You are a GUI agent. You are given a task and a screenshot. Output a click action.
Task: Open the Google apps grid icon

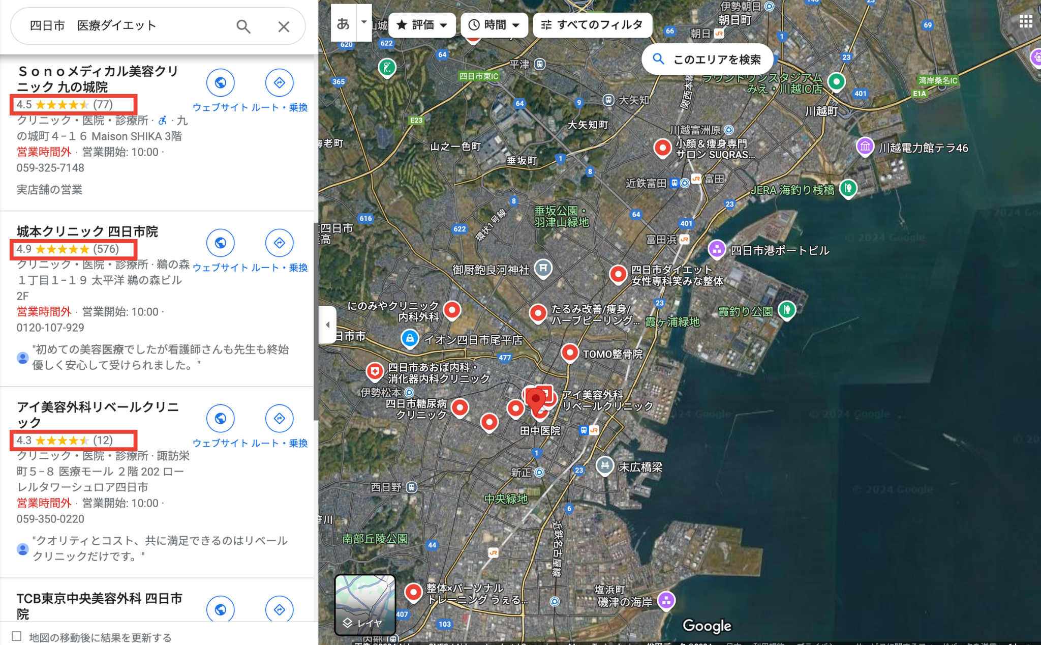[x=1026, y=21]
